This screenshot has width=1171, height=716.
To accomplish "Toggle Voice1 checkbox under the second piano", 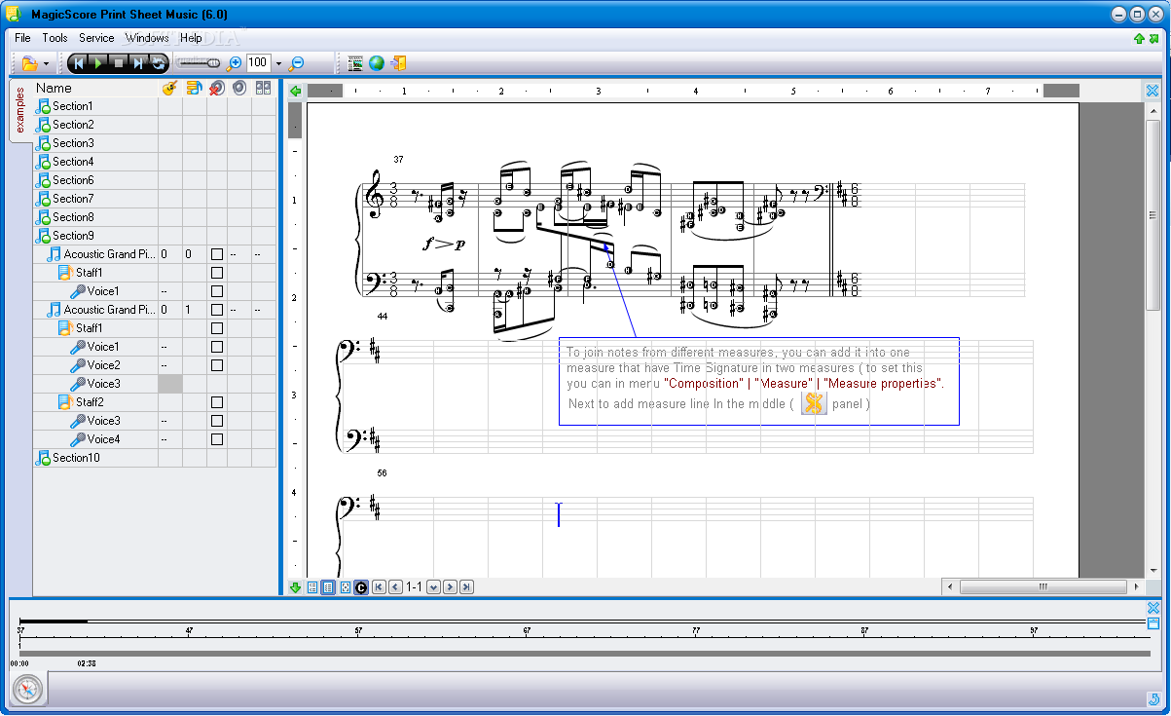I will click(x=217, y=347).
